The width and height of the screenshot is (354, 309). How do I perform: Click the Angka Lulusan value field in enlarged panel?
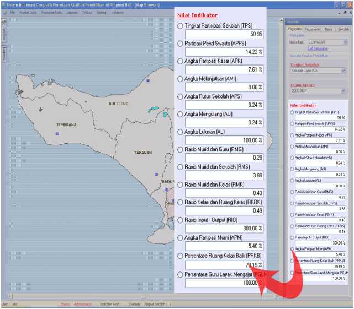pos(224,140)
